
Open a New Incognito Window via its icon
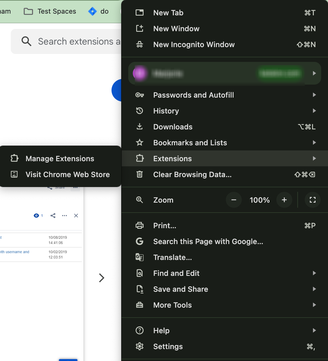point(140,44)
